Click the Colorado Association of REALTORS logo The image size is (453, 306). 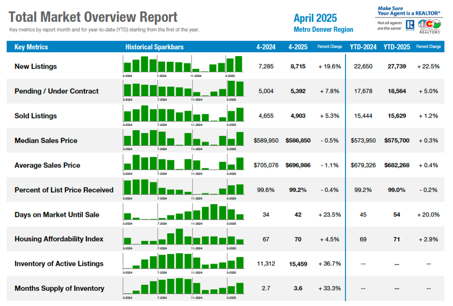tap(429, 25)
